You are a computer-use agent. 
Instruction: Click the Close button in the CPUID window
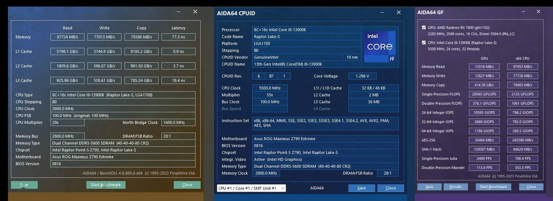click(391, 188)
